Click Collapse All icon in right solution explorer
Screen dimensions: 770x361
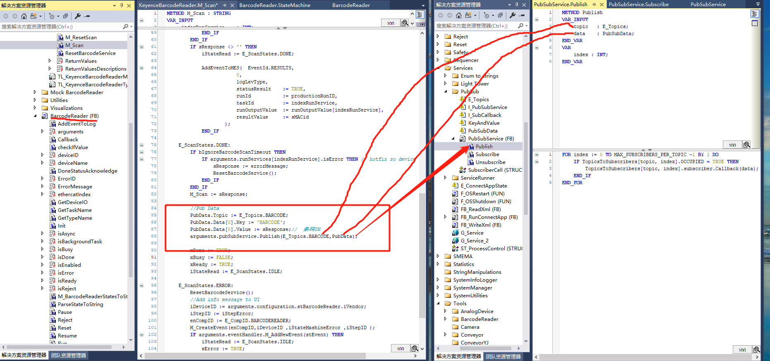point(500,15)
